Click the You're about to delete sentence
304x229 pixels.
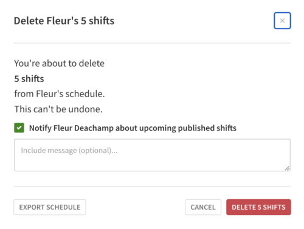(59, 64)
